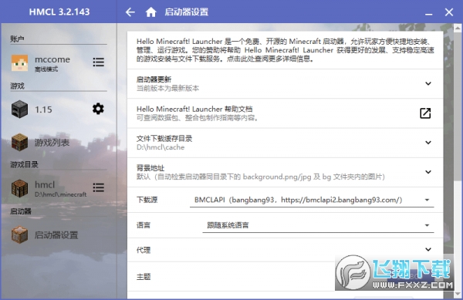Click the HMCL 3.2.143 title text
463x300 pixels.
(59, 12)
